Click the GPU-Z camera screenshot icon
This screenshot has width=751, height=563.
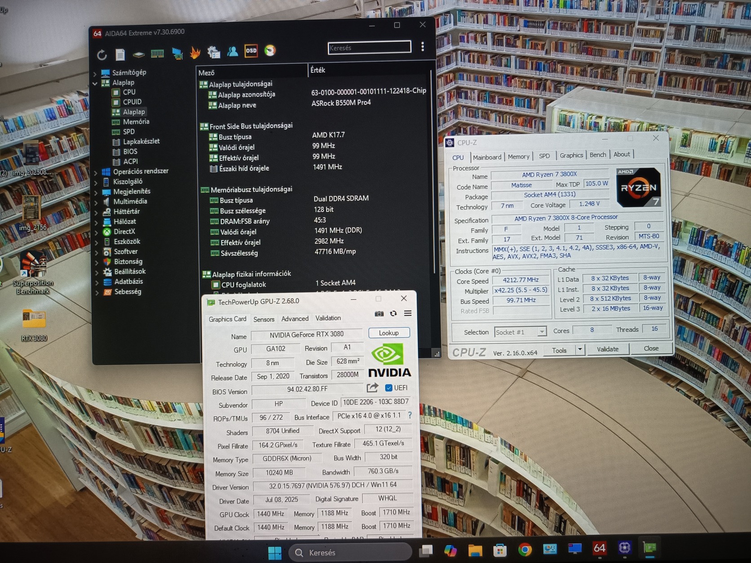379,314
